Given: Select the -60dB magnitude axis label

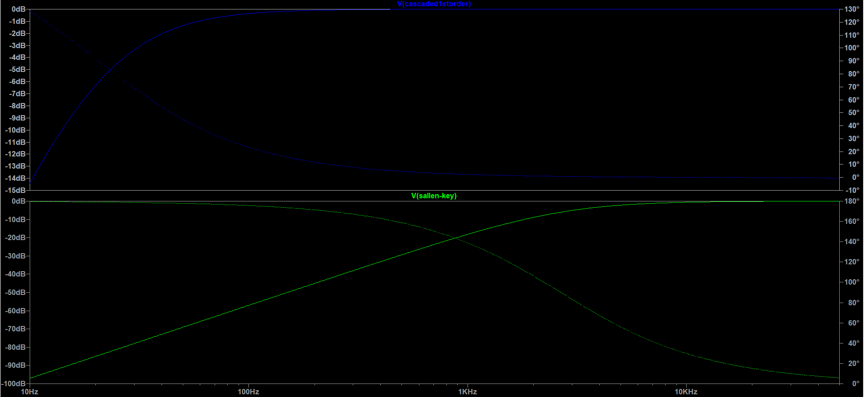Looking at the screenshot, I should (x=15, y=311).
